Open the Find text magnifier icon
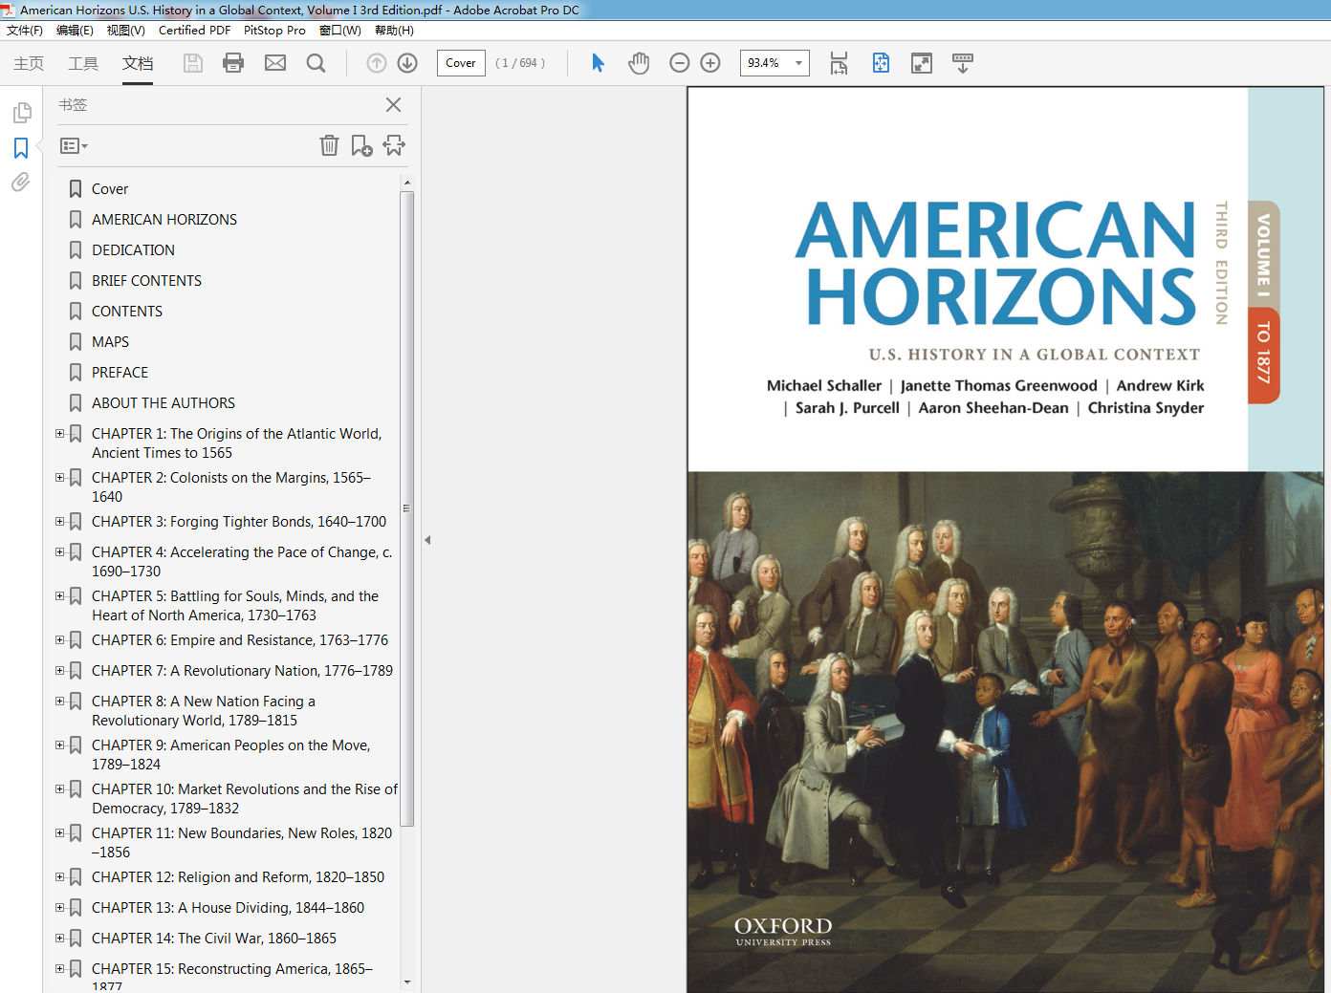1331x993 pixels. 316,63
